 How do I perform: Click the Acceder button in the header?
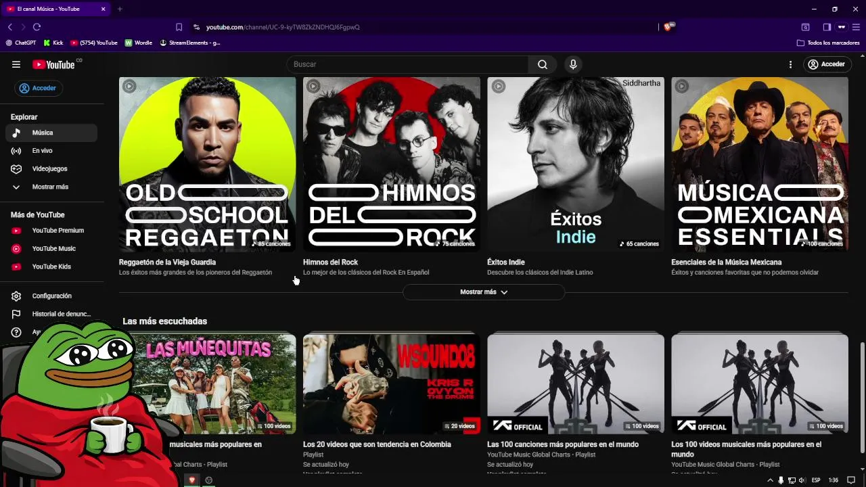(x=826, y=64)
